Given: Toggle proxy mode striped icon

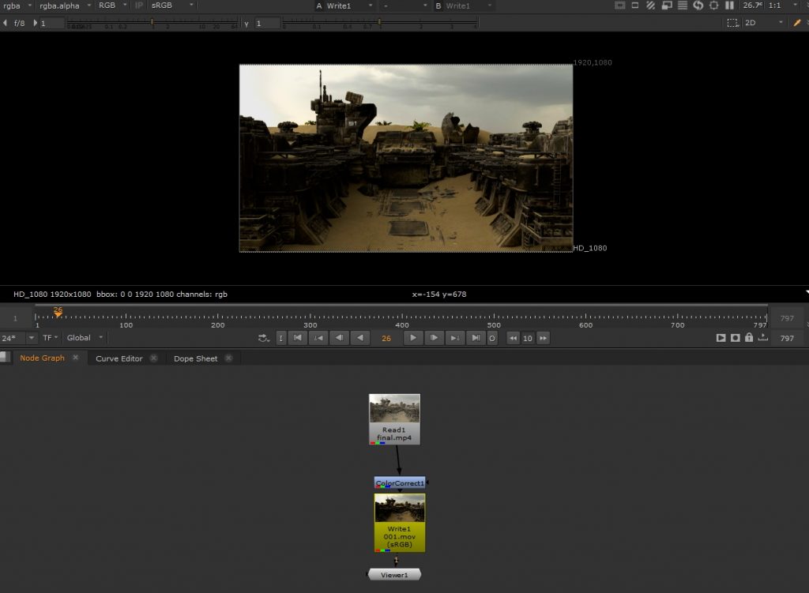Looking at the screenshot, I should 651,6.
